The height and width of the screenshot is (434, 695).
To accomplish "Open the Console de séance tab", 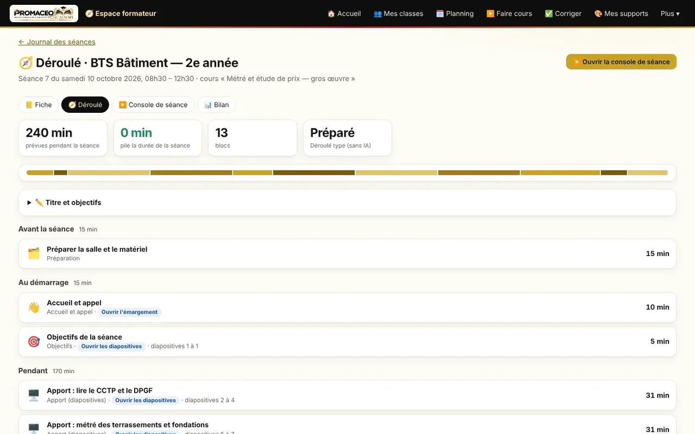I will point(153,105).
